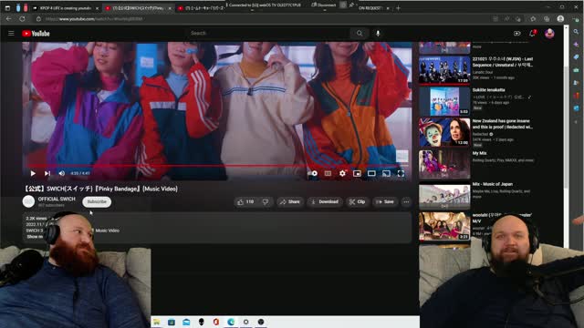Like the video with 110 likes
The image size is (584, 328).
(245, 202)
